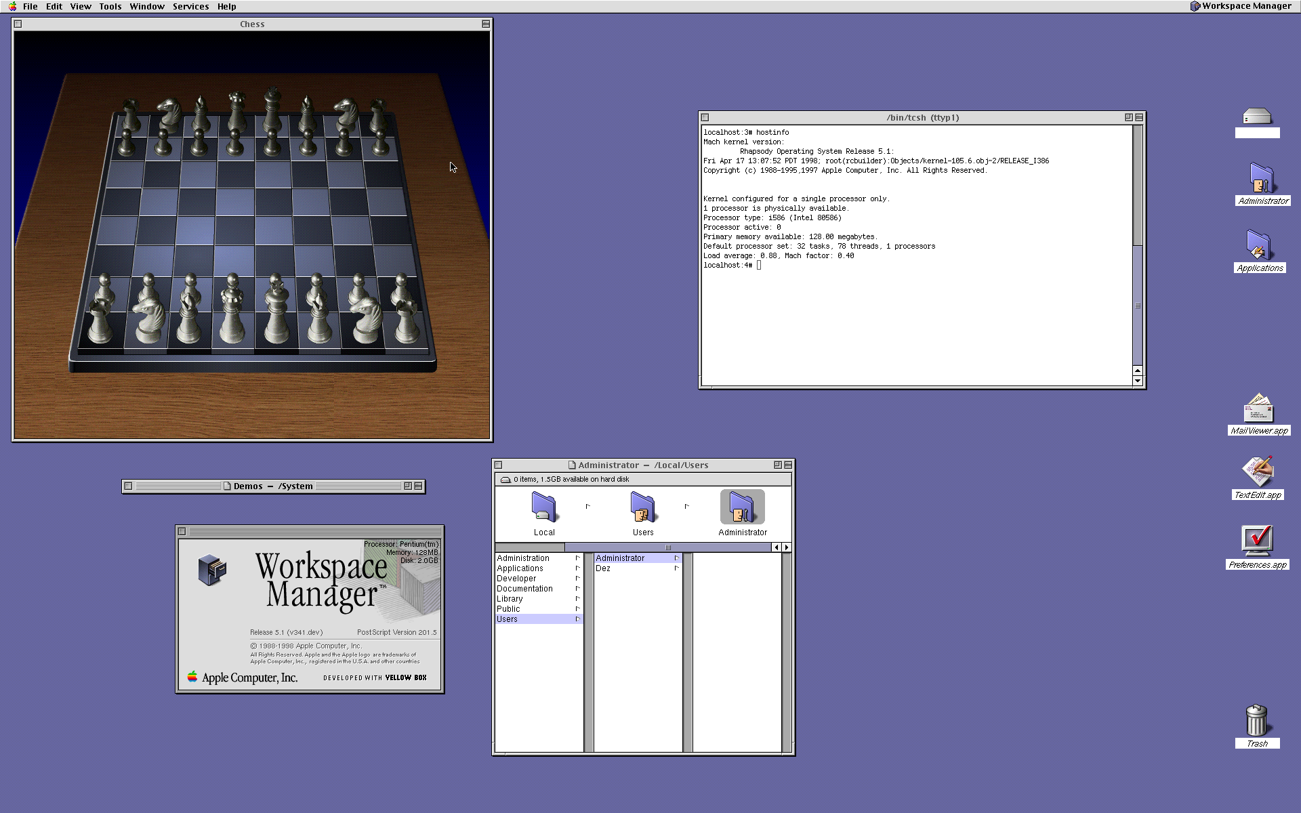The width and height of the screenshot is (1301, 813).
Task: Expand the Documentation folder in browser
Action: pyautogui.click(x=524, y=589)
